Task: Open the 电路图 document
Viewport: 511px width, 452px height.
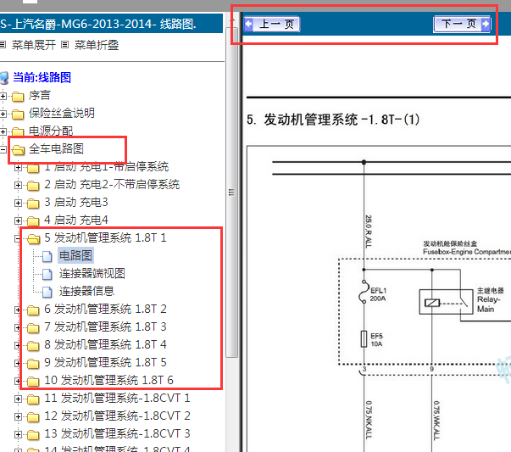Action: [75, 255]
